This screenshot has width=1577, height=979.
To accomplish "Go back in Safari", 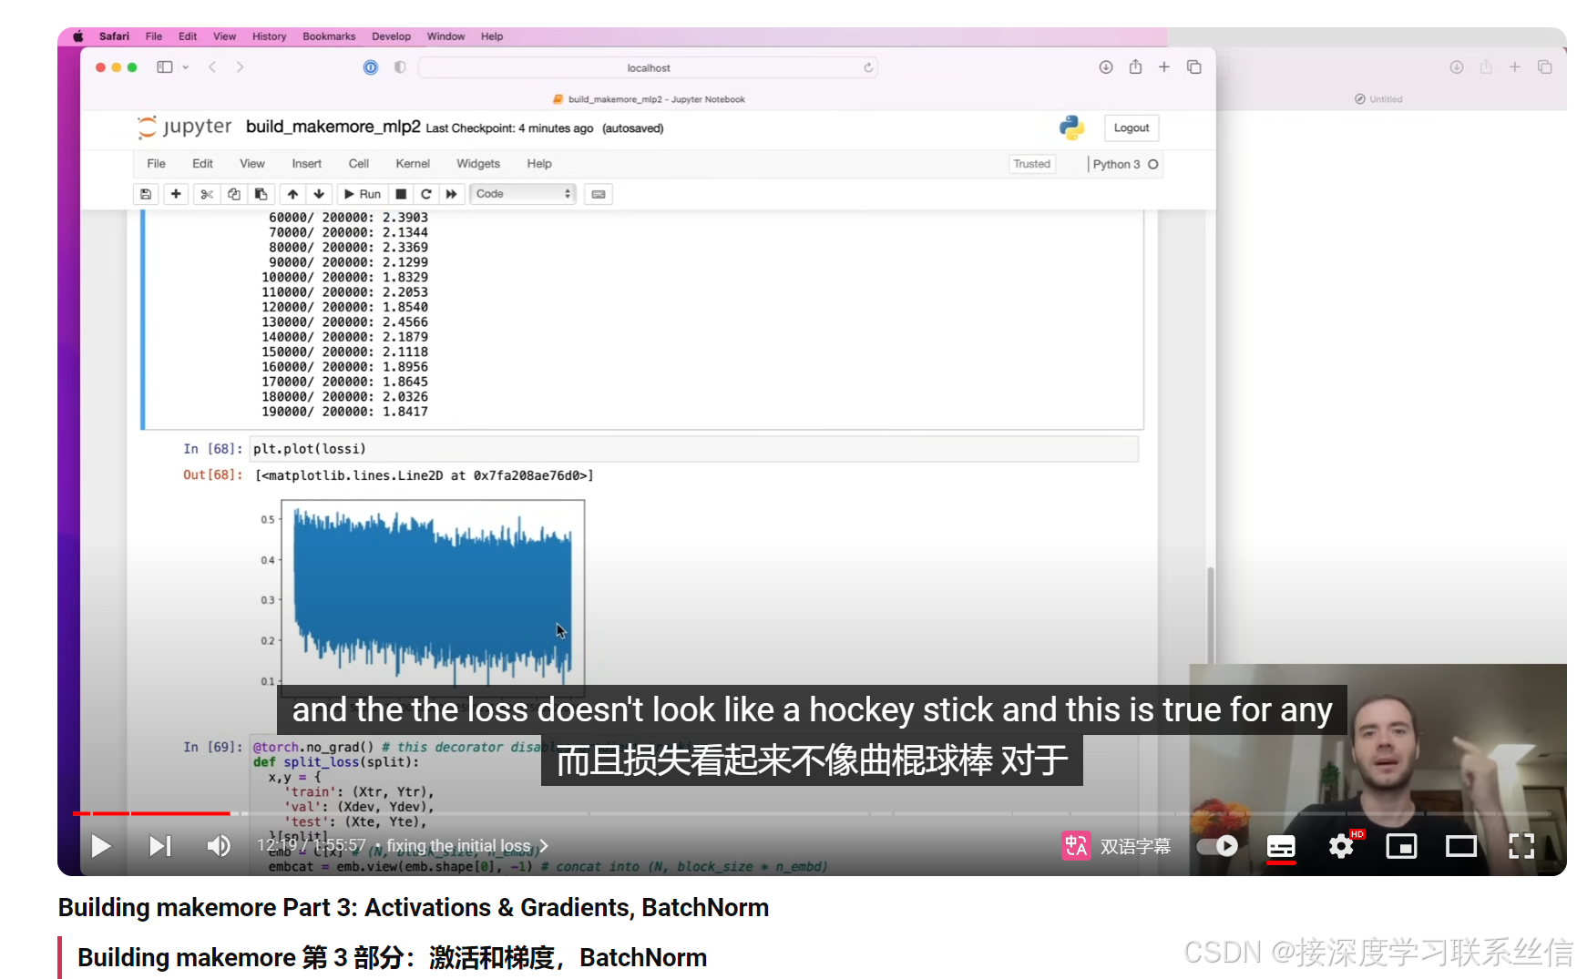I will pos(212,67).
